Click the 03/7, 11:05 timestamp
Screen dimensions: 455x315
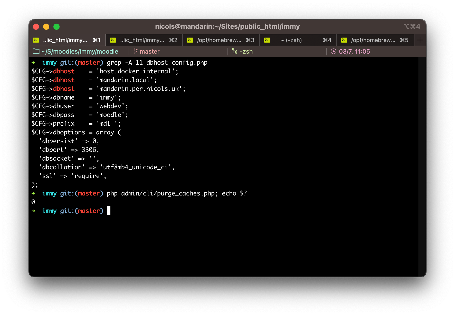pos(354,52)
